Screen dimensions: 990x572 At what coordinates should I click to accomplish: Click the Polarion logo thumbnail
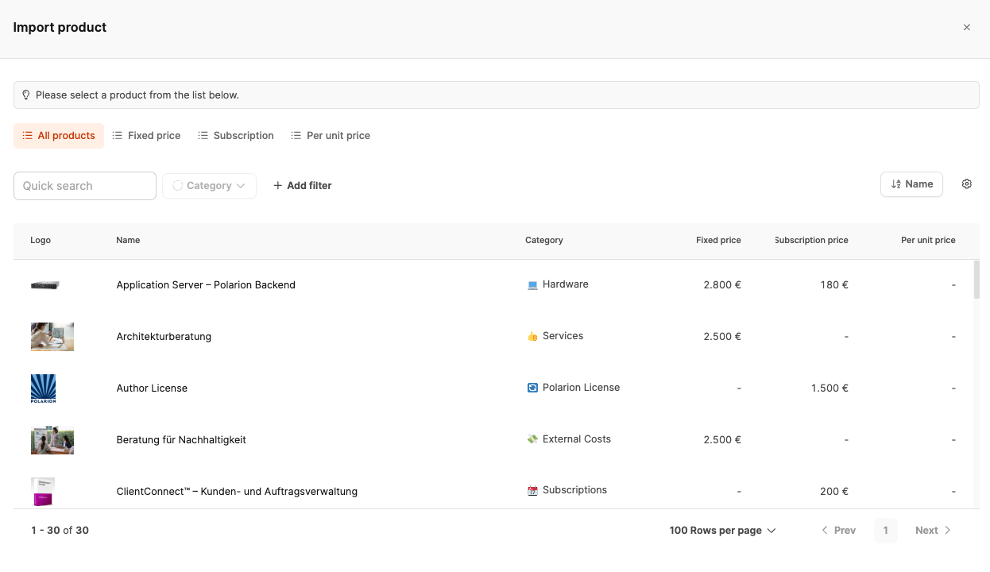pos(43,388)
